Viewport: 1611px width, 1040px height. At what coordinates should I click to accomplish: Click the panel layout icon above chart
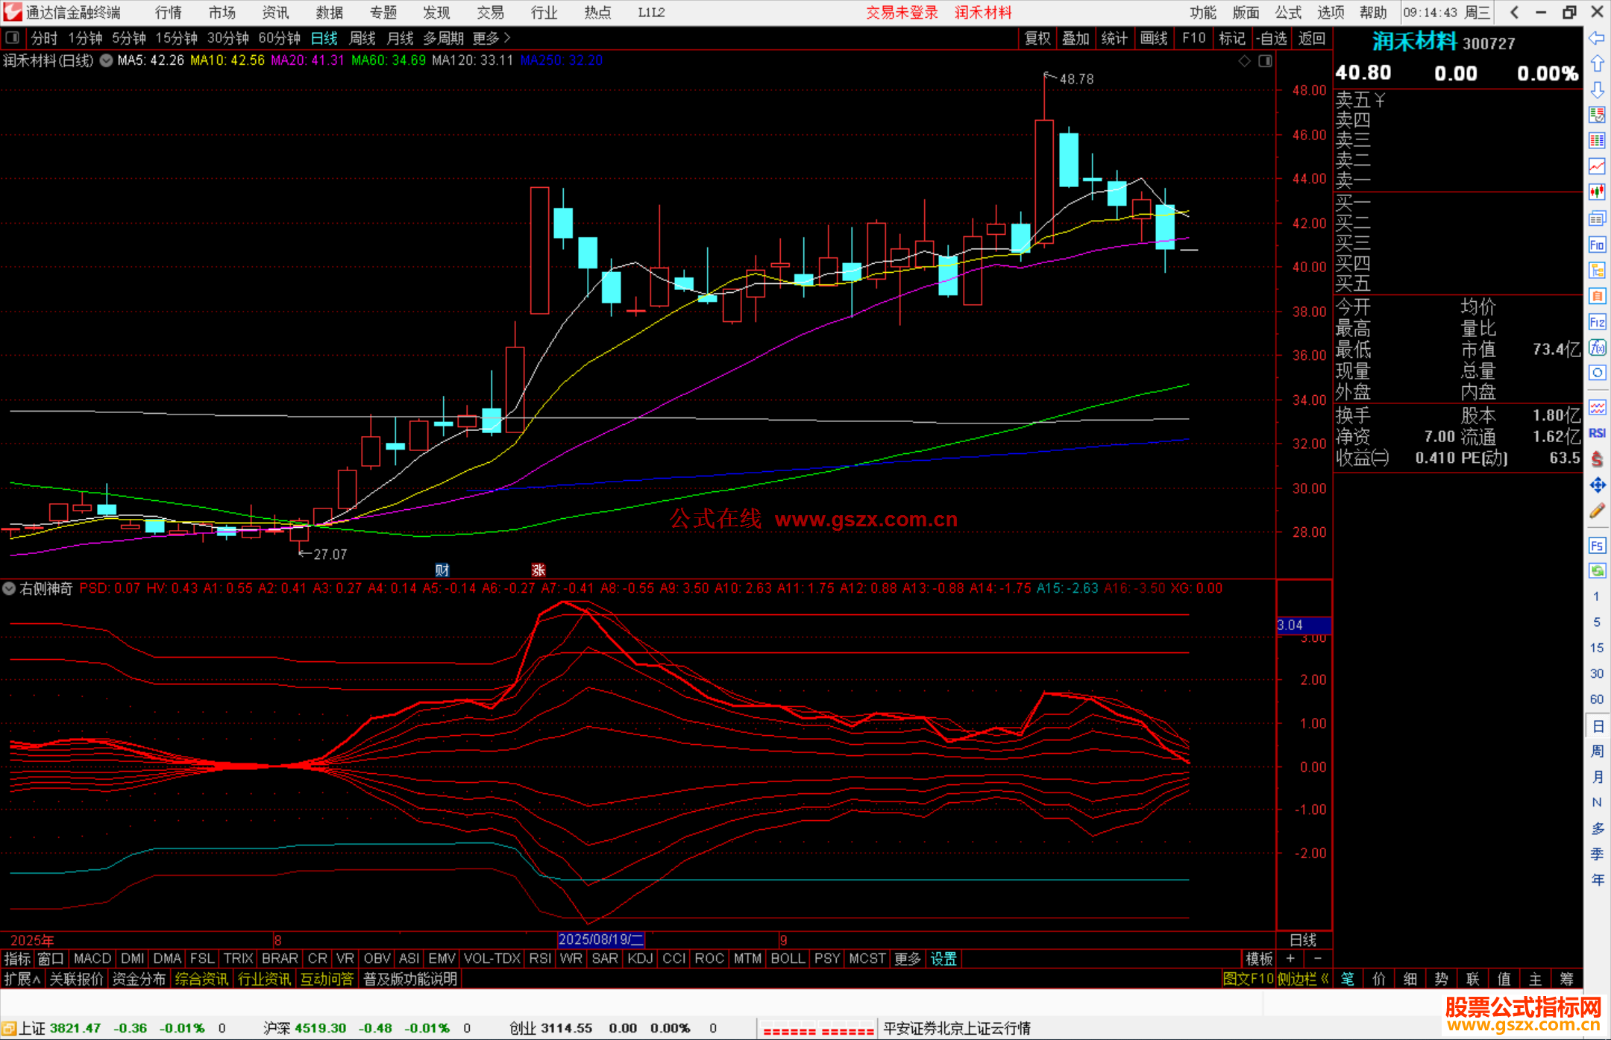click(1265, 61)
